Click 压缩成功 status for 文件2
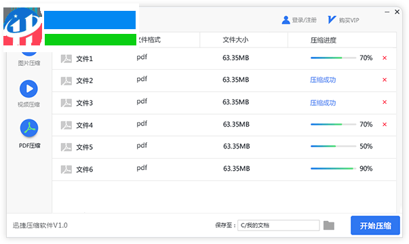This screenshot has height=244, width=409. coord(323,80)
